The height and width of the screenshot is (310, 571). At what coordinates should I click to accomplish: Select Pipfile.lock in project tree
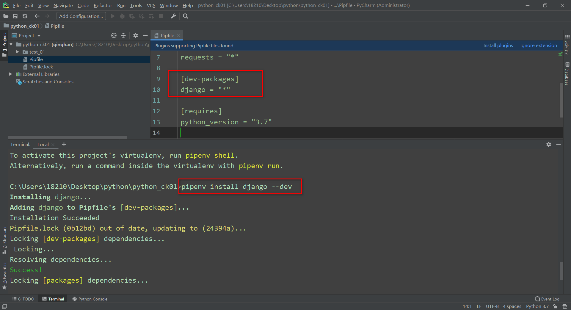tap(41, 67)
